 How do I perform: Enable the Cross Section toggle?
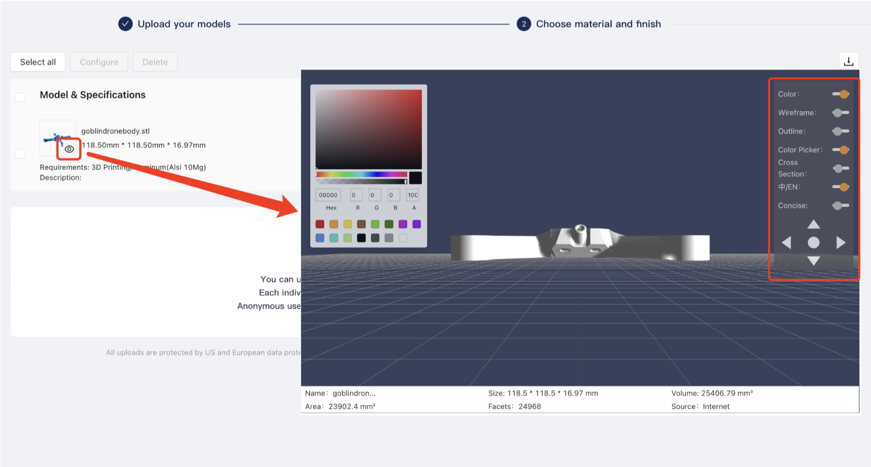point(840,168)
